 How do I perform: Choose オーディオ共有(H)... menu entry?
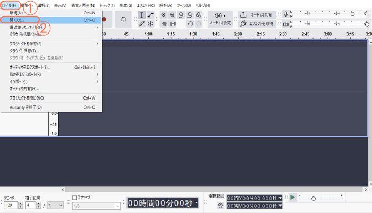click(51, 89)
